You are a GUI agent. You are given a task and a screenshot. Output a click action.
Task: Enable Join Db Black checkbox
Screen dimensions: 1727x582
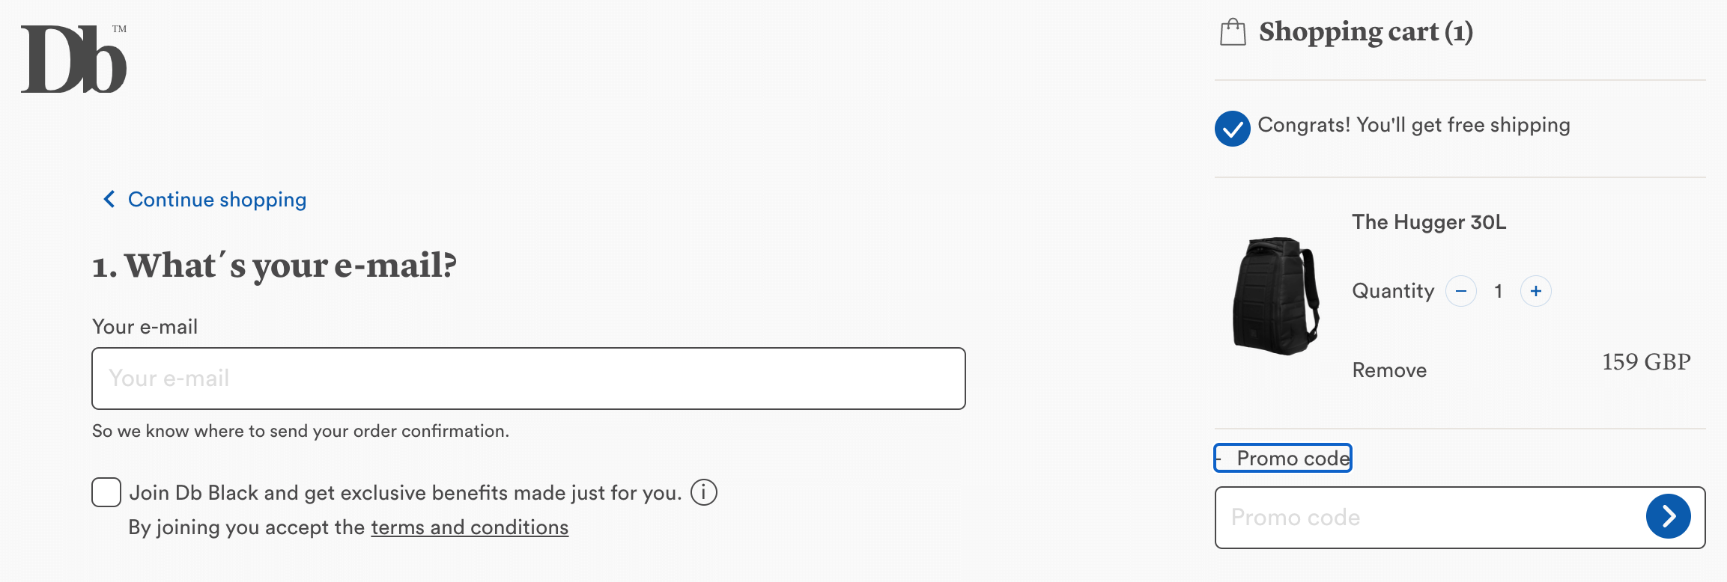(x=106, y=492)
